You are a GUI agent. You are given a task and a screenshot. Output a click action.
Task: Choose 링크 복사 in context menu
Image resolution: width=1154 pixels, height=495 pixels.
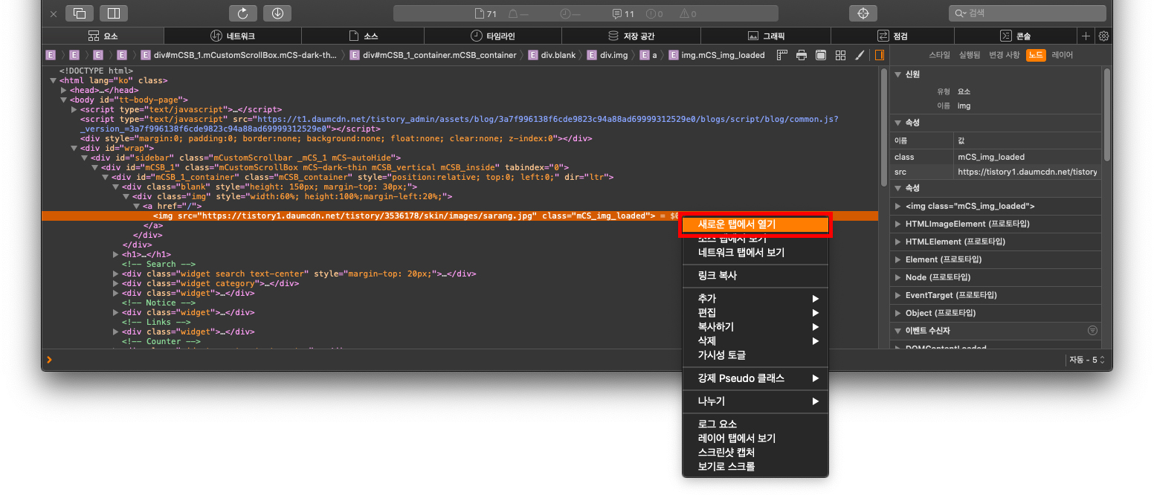click(755, 275)
